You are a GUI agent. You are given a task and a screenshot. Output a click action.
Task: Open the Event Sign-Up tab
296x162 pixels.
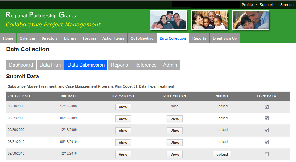pos(225,38)
